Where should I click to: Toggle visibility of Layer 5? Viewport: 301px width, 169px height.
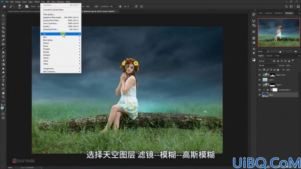tap(260, 85)
